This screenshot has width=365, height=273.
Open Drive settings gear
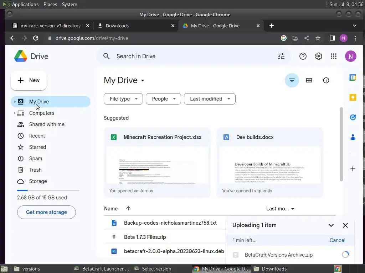click(318, 56)
